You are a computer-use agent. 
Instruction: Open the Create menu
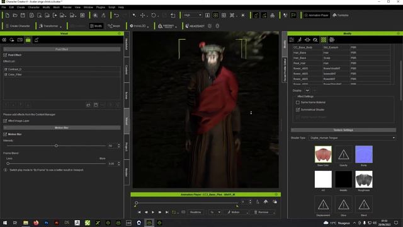click(21, 7)
